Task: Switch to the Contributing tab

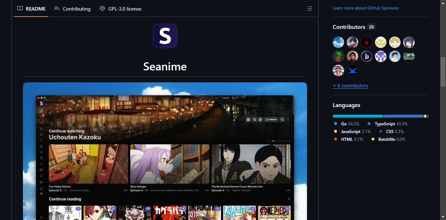Action: (72, 8)
